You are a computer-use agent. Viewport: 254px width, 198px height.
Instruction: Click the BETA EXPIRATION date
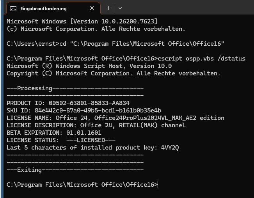84,133
